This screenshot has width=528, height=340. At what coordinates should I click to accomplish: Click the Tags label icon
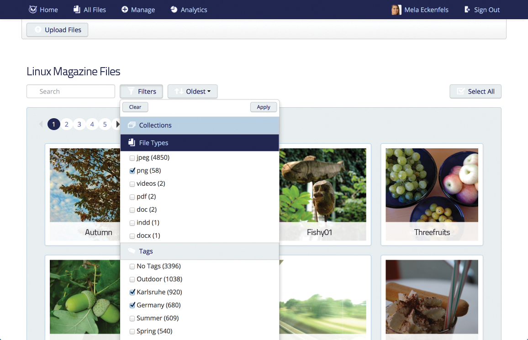[x=132, y=251]
